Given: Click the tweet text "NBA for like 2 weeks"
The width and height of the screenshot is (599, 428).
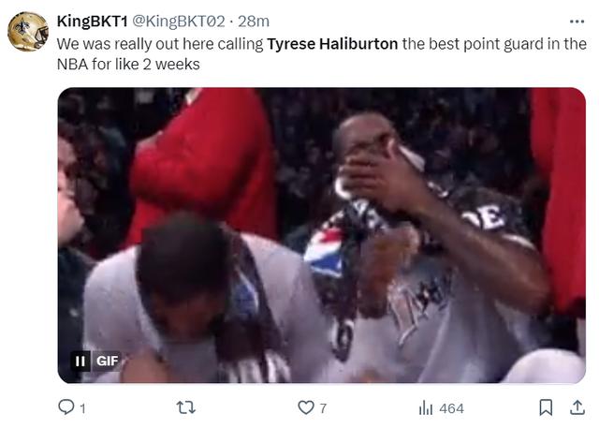Looking at the screenshot, I should point(128,65).
